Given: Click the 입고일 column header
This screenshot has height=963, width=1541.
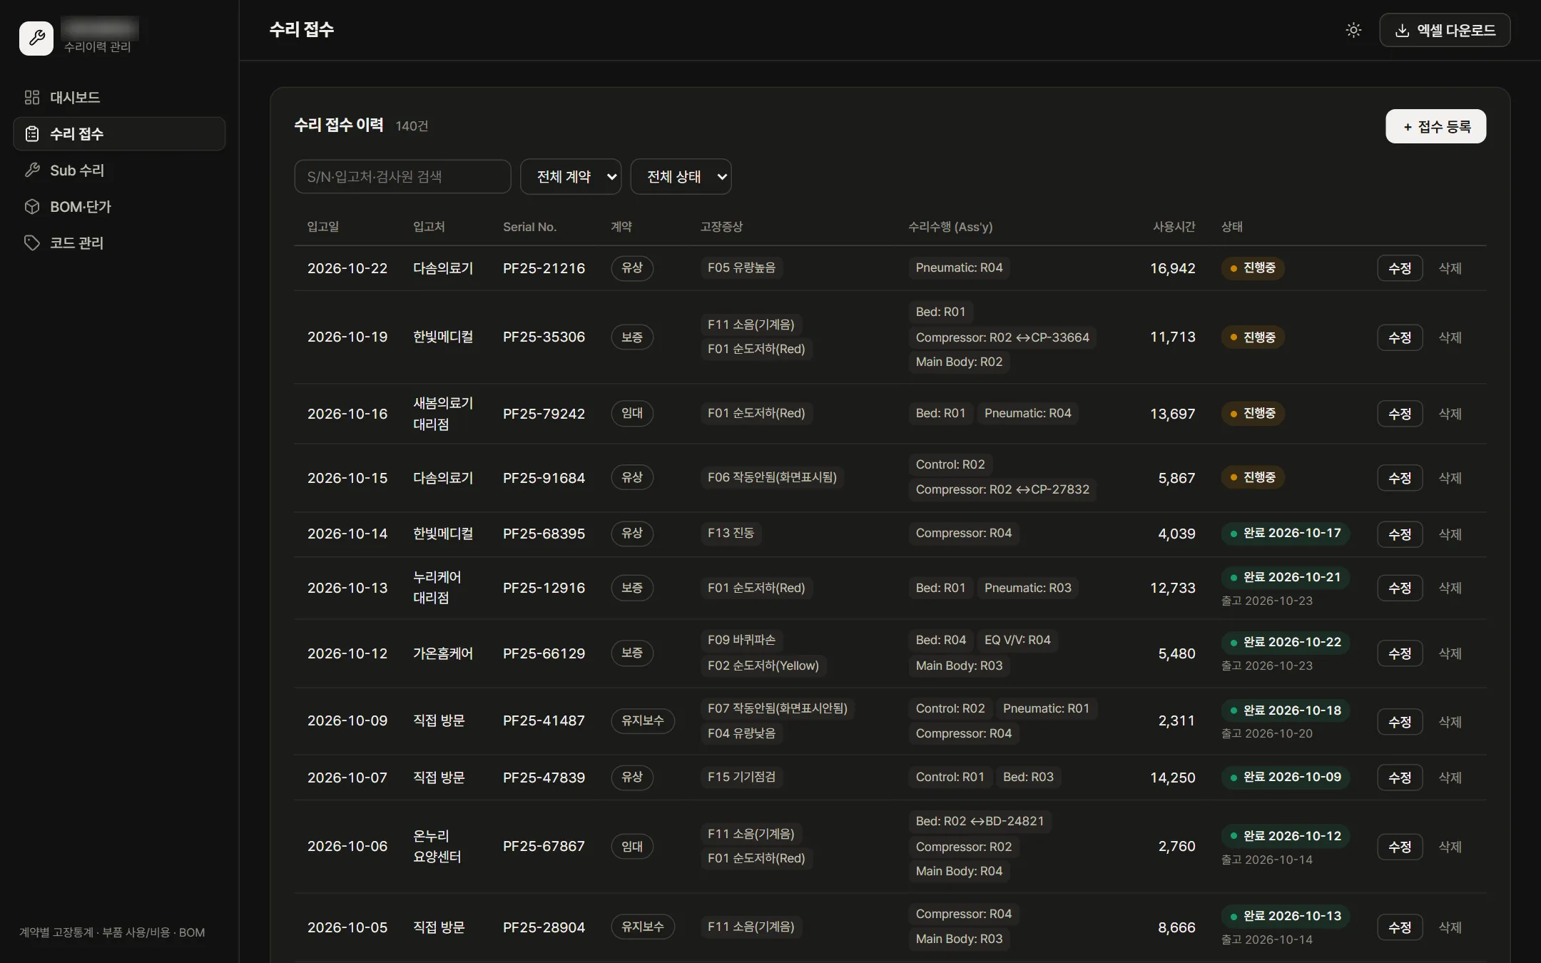Looking at the screenshot, I should [x=323, y=227].
